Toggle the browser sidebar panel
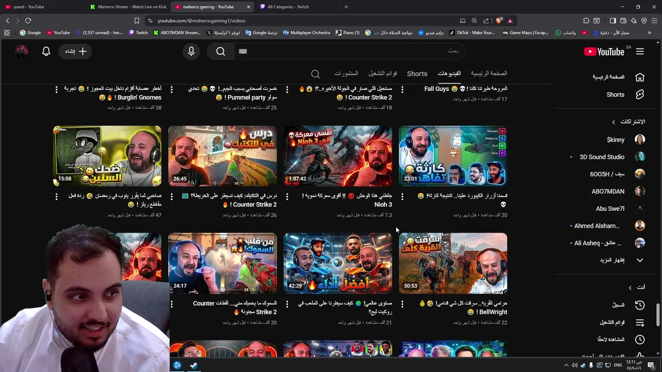Viewport: 662px width, 372px height. coord(612,21)
